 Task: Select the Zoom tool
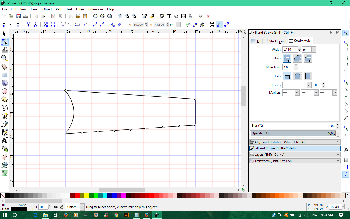pyautogui.click(x=4, y=58)
